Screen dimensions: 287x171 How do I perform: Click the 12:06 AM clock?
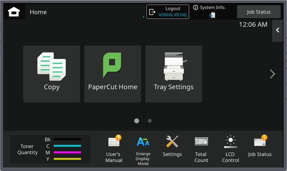253,24
